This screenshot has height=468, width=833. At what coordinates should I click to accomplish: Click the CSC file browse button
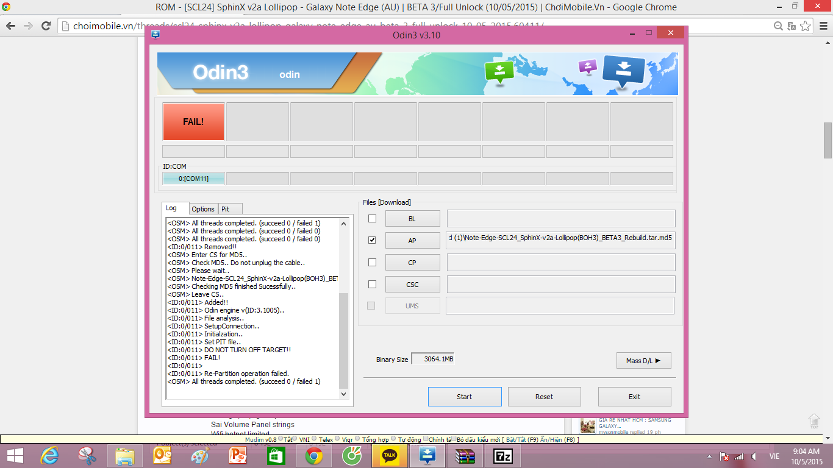coord(412,285)
